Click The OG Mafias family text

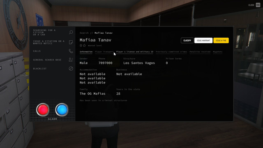pyautogui.click(x=92, y=94)
